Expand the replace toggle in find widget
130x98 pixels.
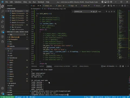pos(73,12)
